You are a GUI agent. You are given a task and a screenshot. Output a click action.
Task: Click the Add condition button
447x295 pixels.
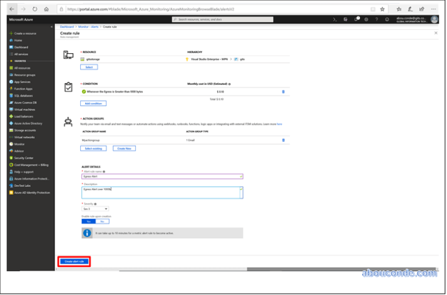pyautogui.click(x=93, y=103)
